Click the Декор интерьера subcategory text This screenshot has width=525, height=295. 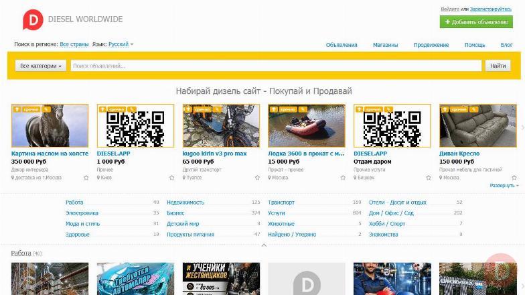click(x=29, y=170)
